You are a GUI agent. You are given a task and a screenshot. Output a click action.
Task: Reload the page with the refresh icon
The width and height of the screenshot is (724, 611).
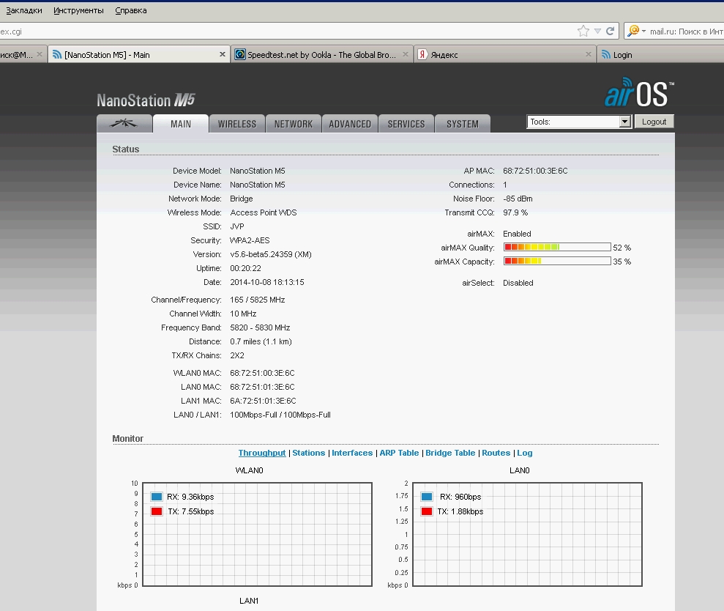(610, 31)
